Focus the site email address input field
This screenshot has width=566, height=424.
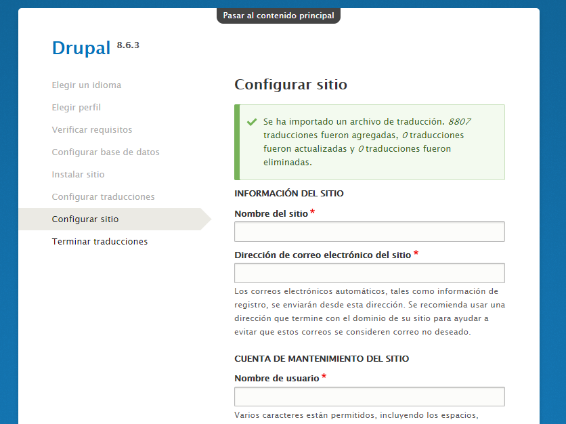(370, 273)
